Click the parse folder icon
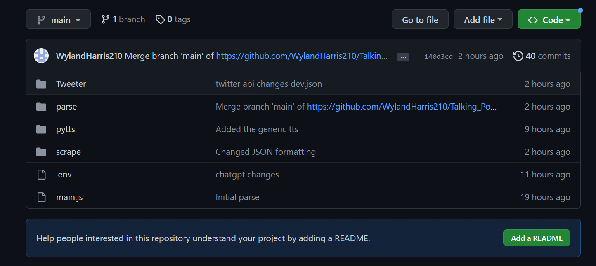The width and height of the screenshot is (596, 266). (x=41, y=107)
